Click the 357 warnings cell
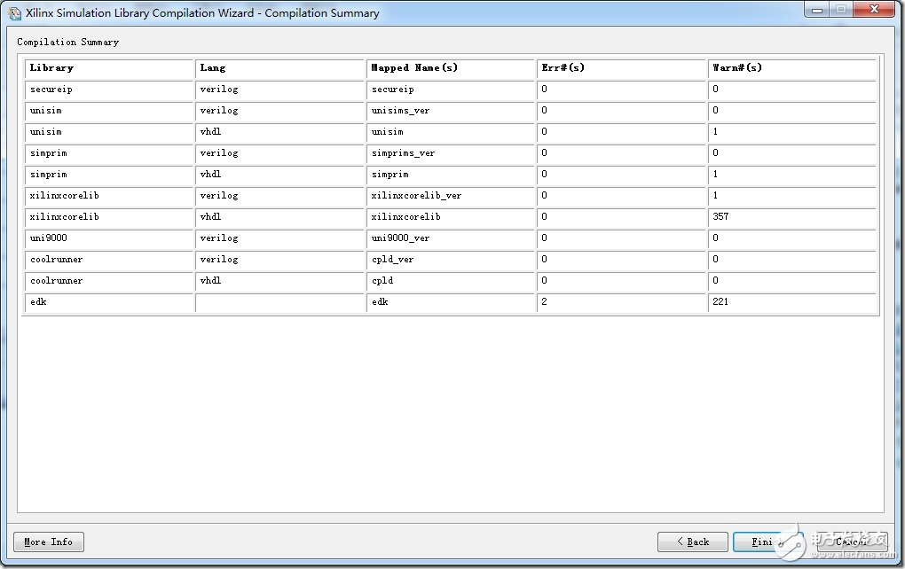The width and height of the screenshot is (905, 569). pos(792,217)
